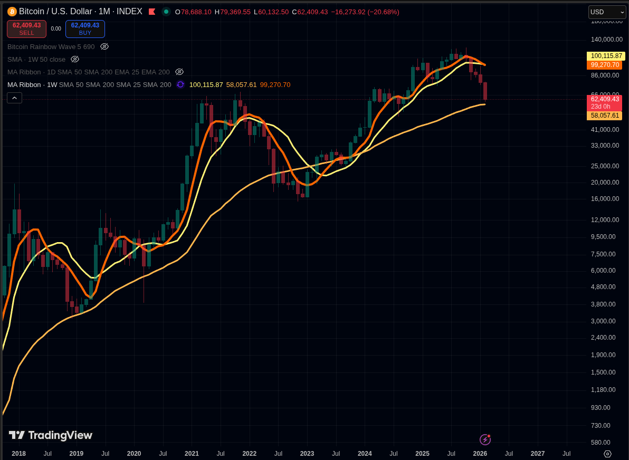Click the yellow 100,115.87 price label
Screen dimensions: 629x460
(606, 56)
